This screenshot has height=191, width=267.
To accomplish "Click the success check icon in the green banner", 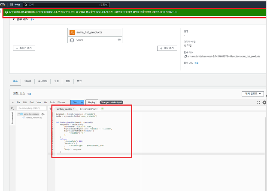I will [6, 12].
